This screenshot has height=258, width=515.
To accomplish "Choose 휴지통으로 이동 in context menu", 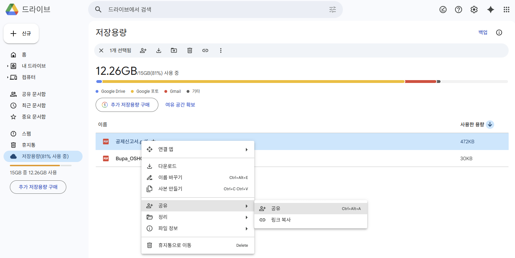I will [198, 245].
